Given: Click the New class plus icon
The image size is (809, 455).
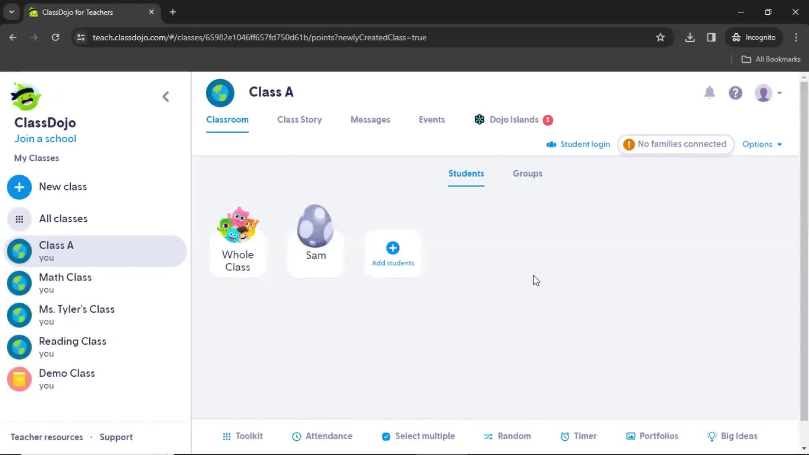Looking at the screenshot, I should [19, 187].
